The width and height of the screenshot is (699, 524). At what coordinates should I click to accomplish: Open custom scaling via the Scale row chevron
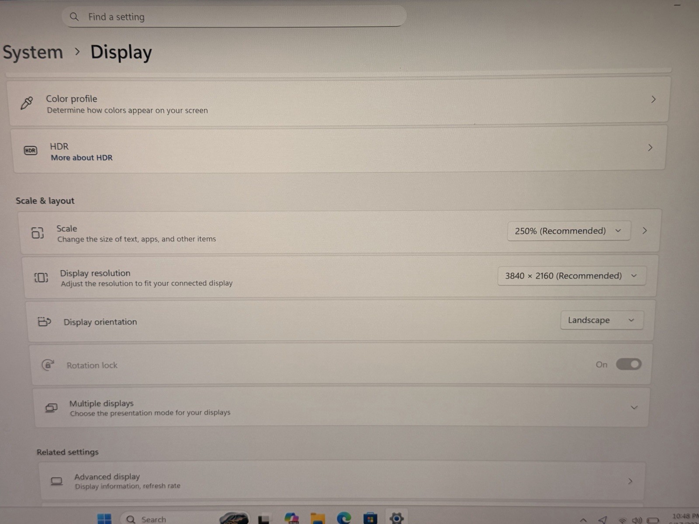tap(644, 231)
